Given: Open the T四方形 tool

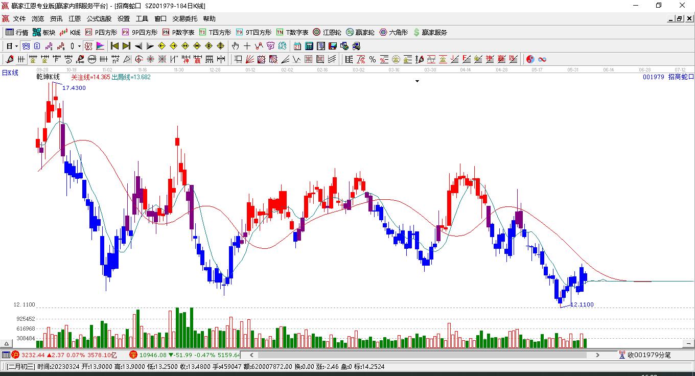Looking at the screenshot, I should [215, 32].
